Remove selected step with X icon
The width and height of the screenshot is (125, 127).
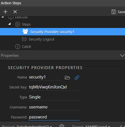point(15,12)
